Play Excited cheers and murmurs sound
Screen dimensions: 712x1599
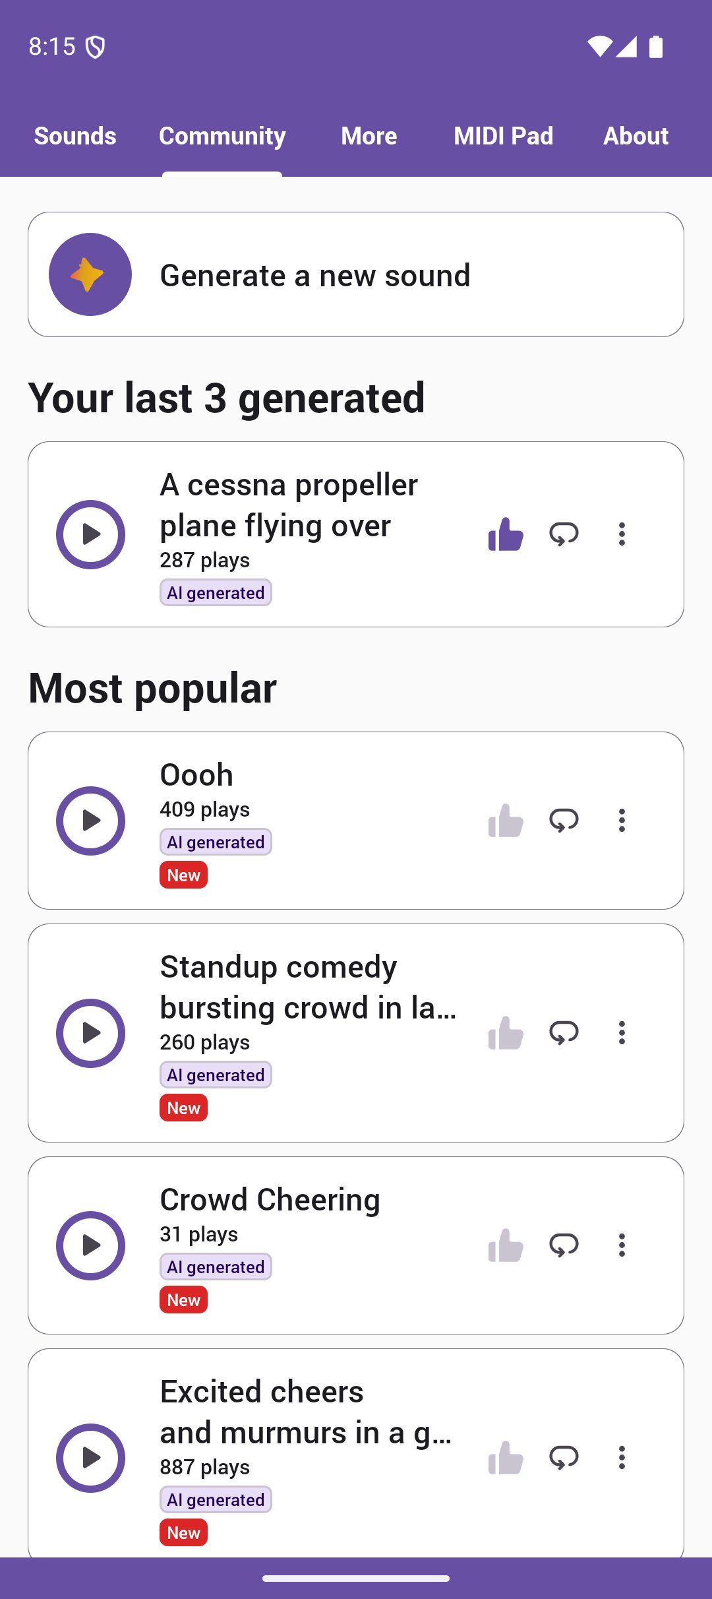[x=90, y=1458]
